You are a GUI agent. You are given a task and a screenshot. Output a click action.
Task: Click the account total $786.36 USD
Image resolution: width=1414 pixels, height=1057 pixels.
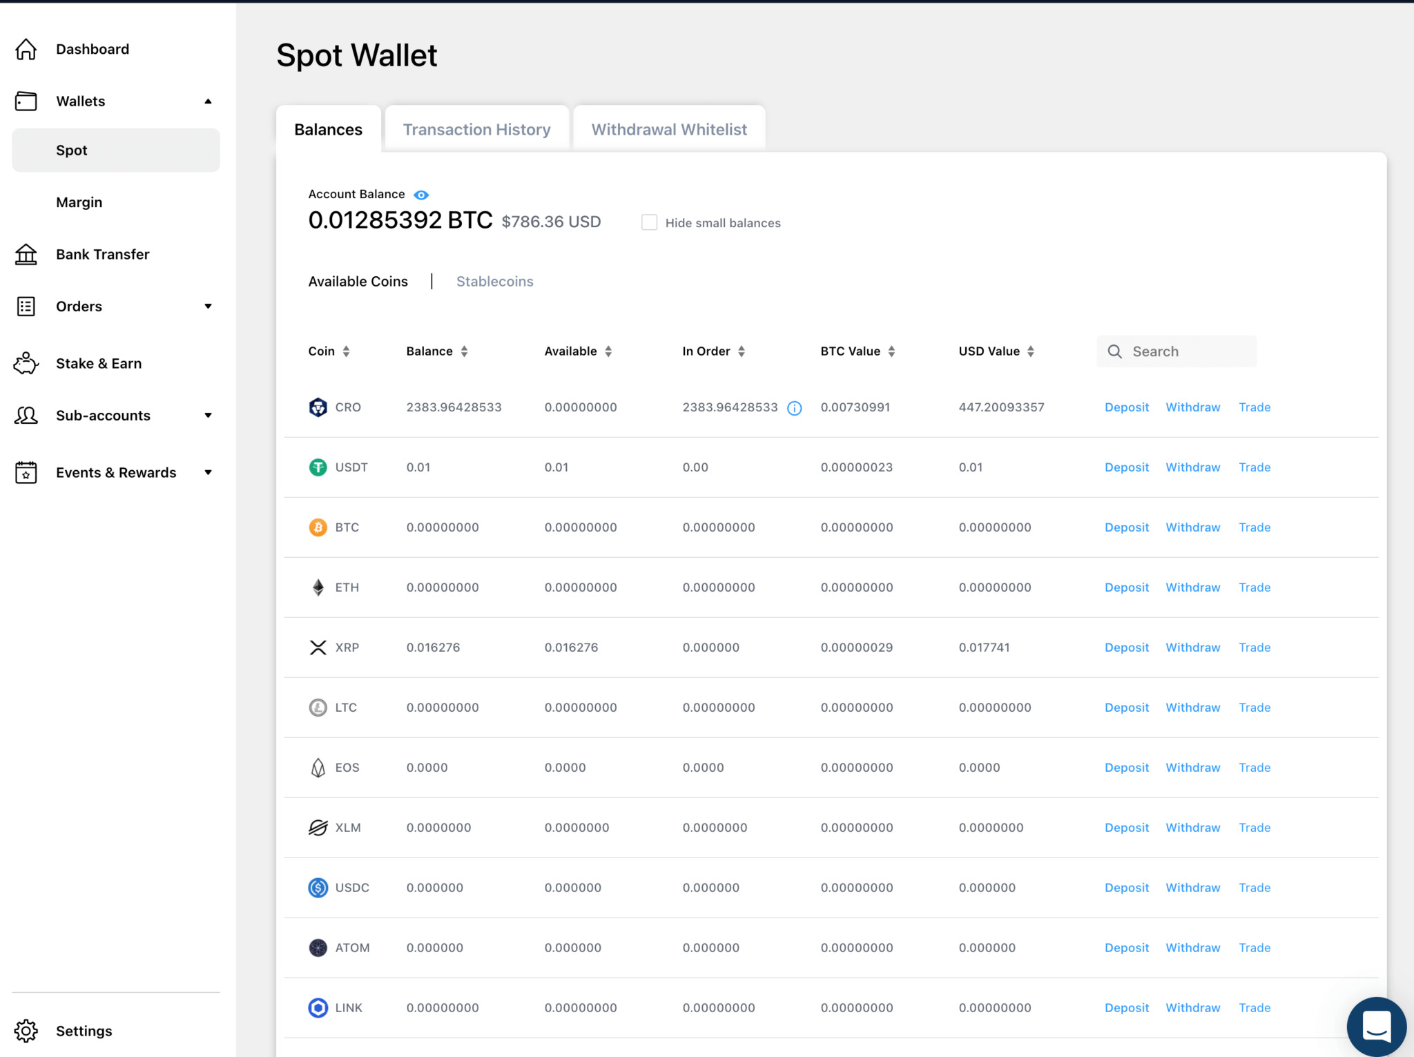550,222
